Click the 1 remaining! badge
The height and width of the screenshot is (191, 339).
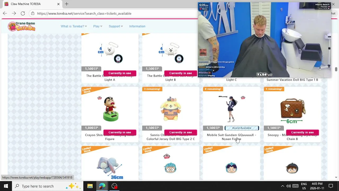coord(274,89)
